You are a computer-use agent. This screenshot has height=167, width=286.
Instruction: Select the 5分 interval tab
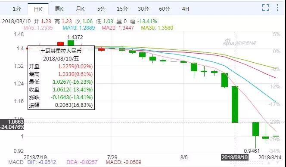click(x=101, y=9)
